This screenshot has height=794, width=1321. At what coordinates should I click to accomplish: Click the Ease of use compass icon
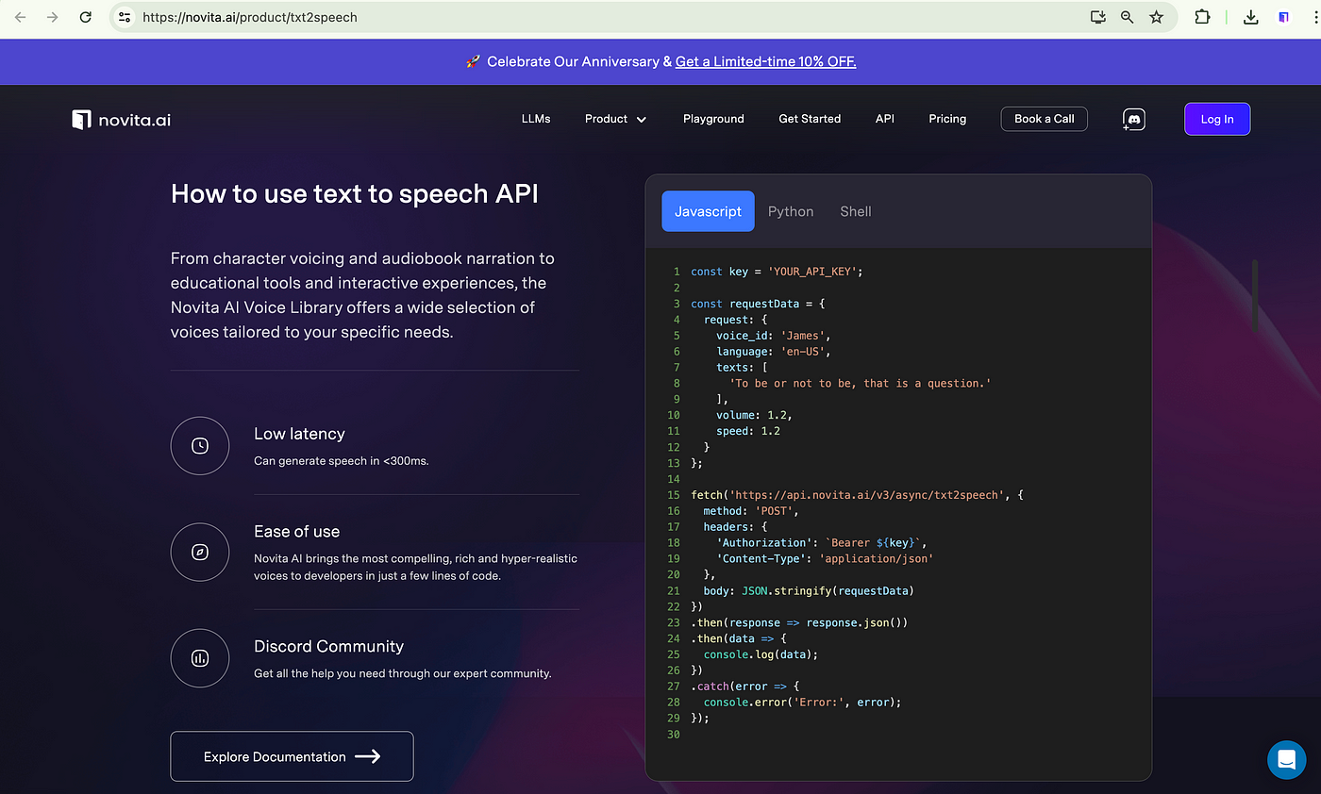coord(200,552)
